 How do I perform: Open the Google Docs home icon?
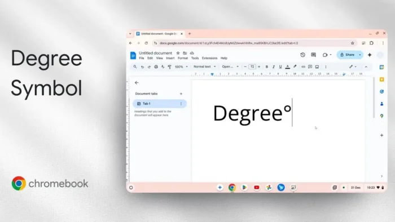point(133,55)
